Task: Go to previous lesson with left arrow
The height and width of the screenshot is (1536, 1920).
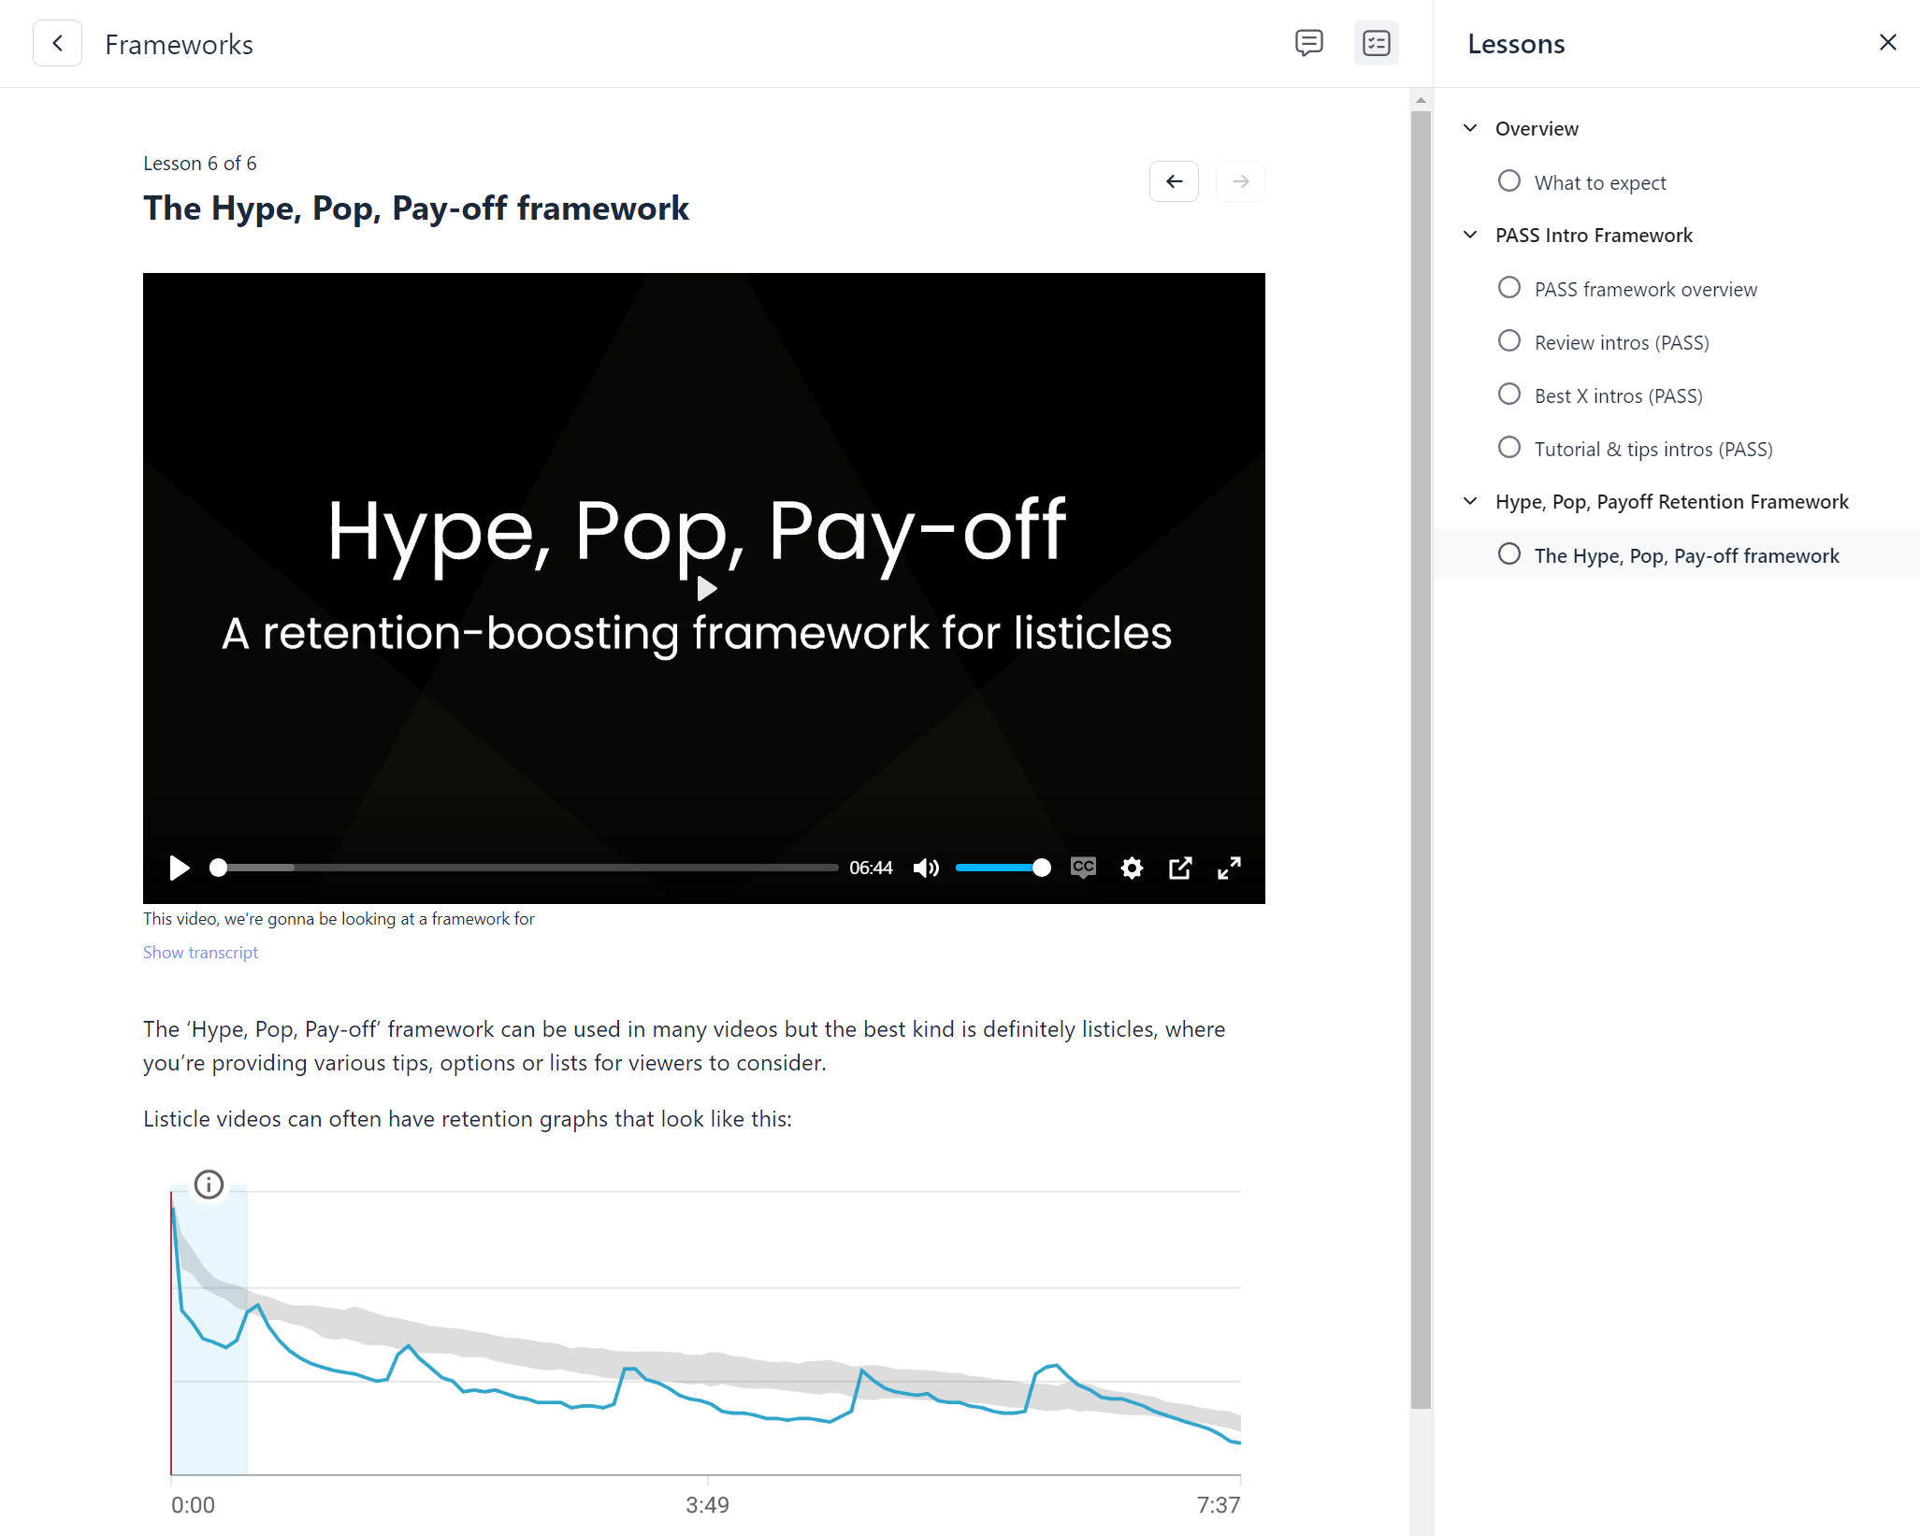Action: [1175, 181]
